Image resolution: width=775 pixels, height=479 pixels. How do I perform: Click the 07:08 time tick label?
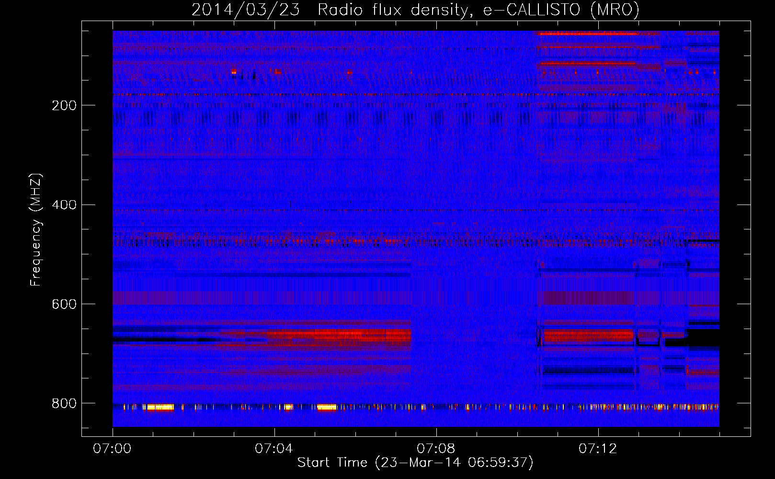click(436, 449)
